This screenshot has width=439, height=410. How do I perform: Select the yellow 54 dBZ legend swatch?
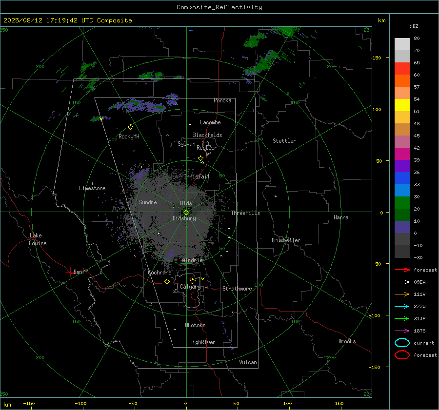coord(402,105)
